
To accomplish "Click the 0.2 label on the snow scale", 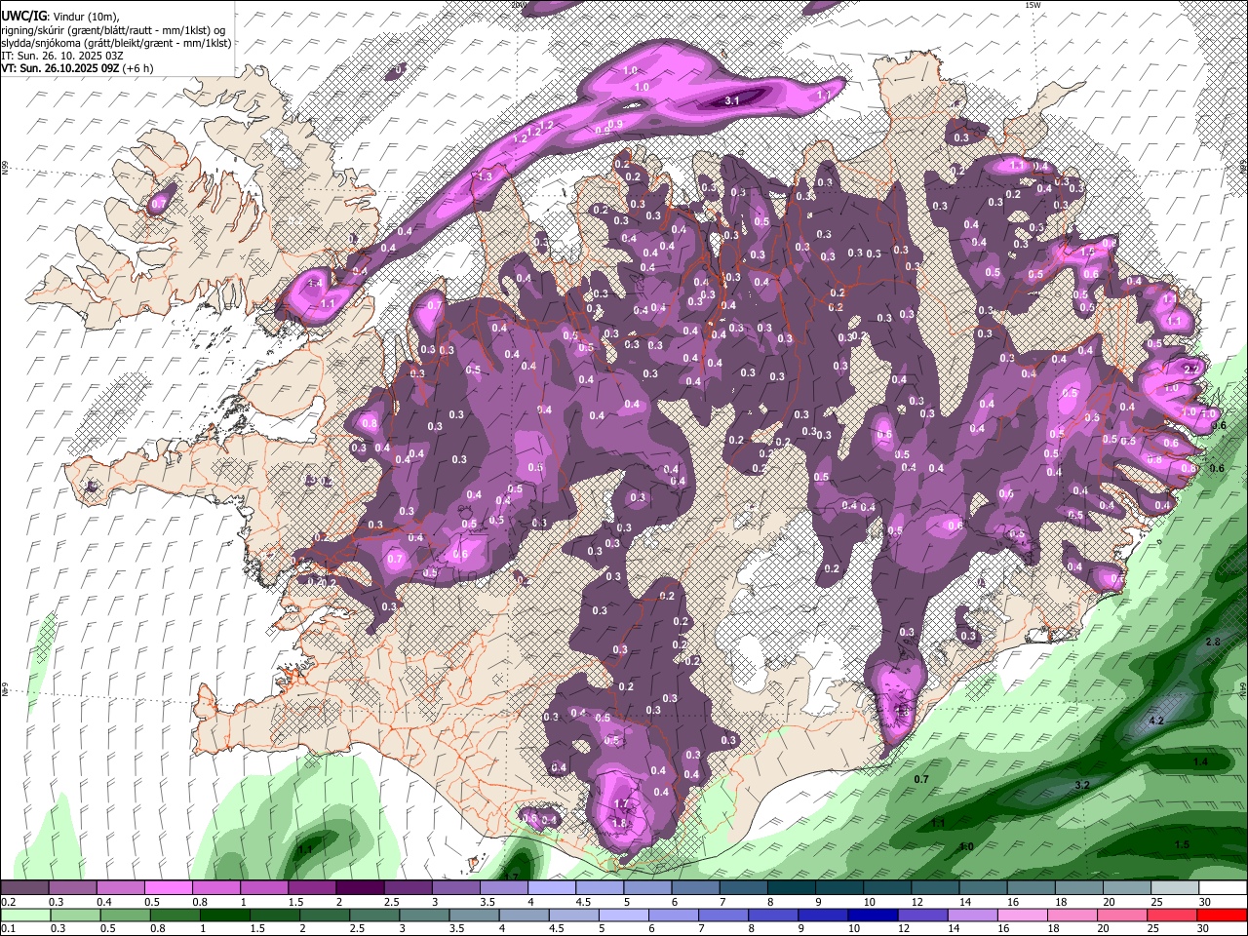I will coord(8,902).
